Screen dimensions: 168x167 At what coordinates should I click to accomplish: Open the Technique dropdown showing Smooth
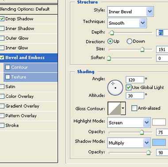(x=127, y=23)
